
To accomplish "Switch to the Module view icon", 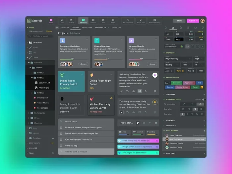I will click(113, 21).
